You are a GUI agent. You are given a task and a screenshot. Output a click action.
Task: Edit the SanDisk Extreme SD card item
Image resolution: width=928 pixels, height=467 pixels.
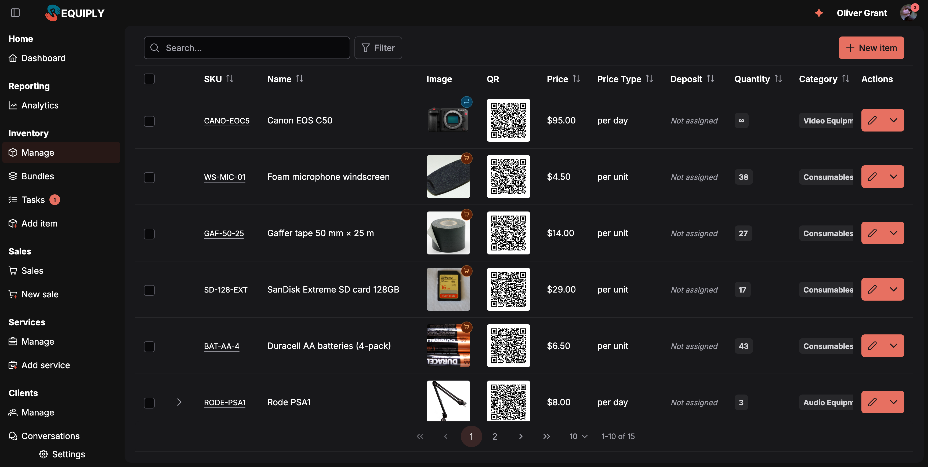click(872, 290)
